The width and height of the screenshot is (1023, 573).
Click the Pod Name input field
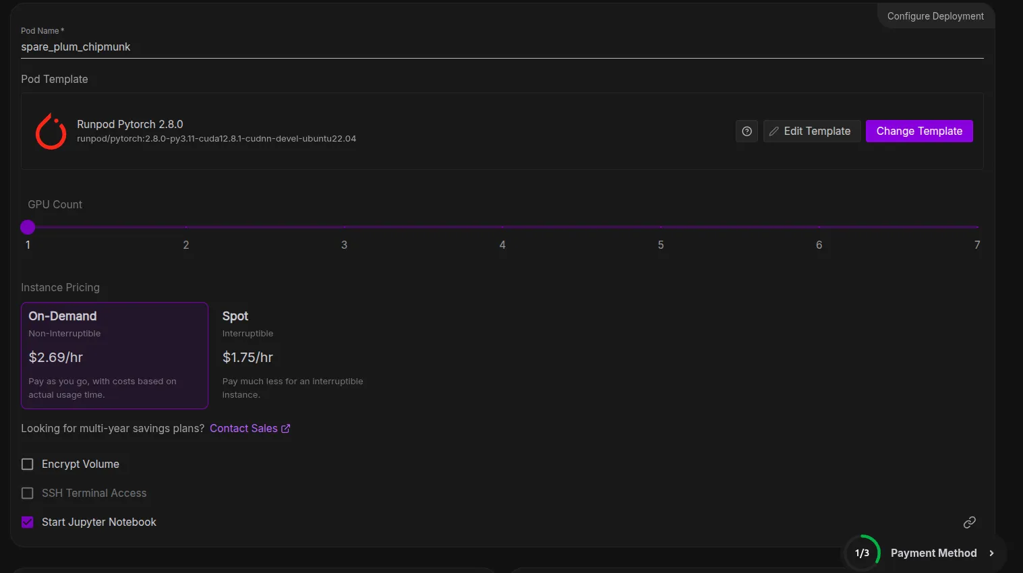(502, 47)
